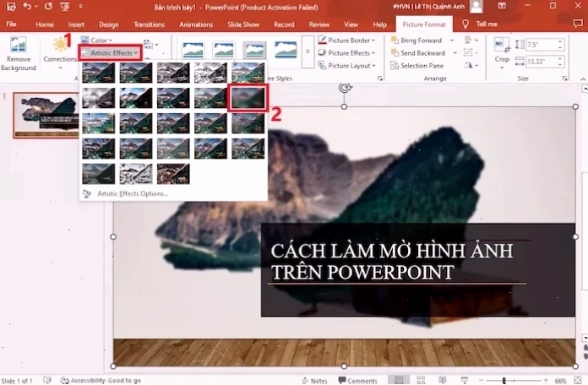Screen dimensions: 588x385
Task: Select the Pencil Sketch style effect thumbnail
Action: (210, 73)
